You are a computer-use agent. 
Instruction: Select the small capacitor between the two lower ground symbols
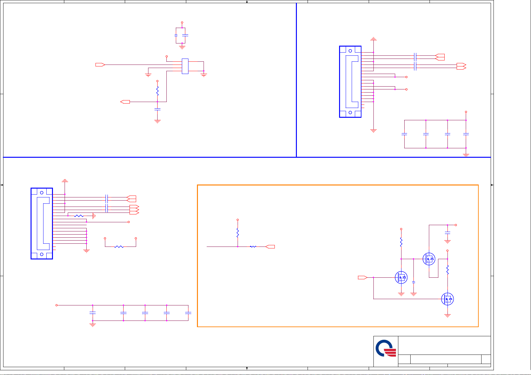pyautogui.click(x=413, y=282)
